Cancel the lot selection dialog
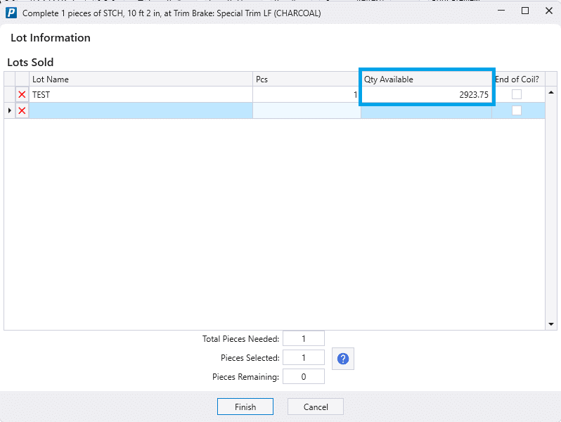Viewport: 561px width, 422px height. [x=316, y=407]
